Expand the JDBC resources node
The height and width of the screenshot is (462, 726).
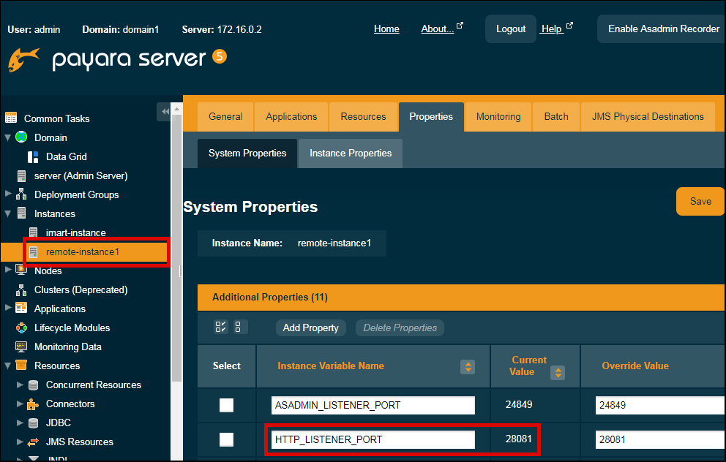pyautogui.click(x=20, y=423)
